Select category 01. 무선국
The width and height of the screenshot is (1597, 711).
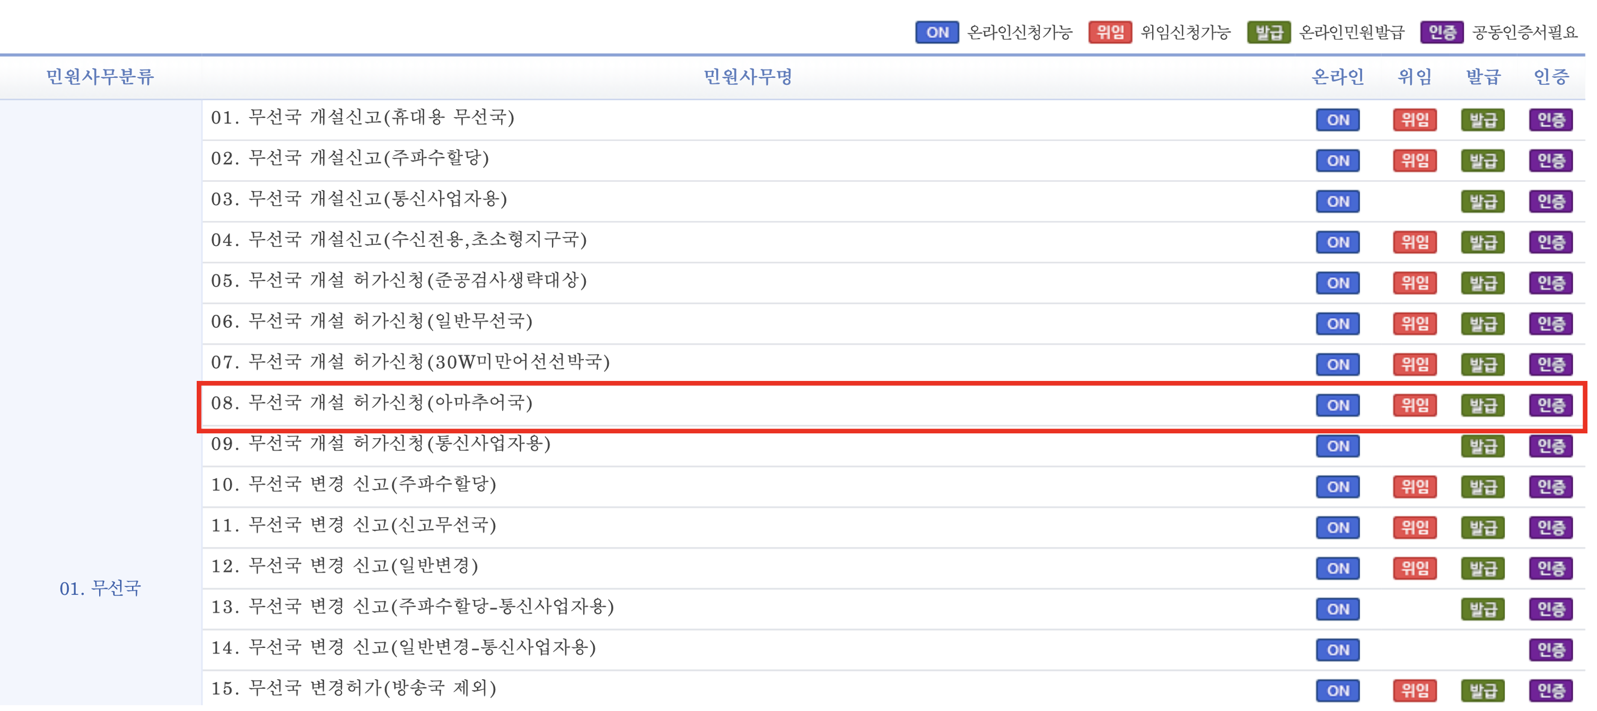pos(100,589)
